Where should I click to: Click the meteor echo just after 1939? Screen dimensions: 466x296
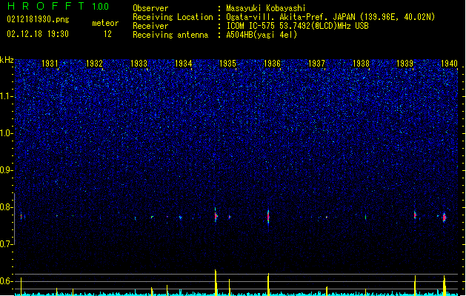[x=415, y=215]
